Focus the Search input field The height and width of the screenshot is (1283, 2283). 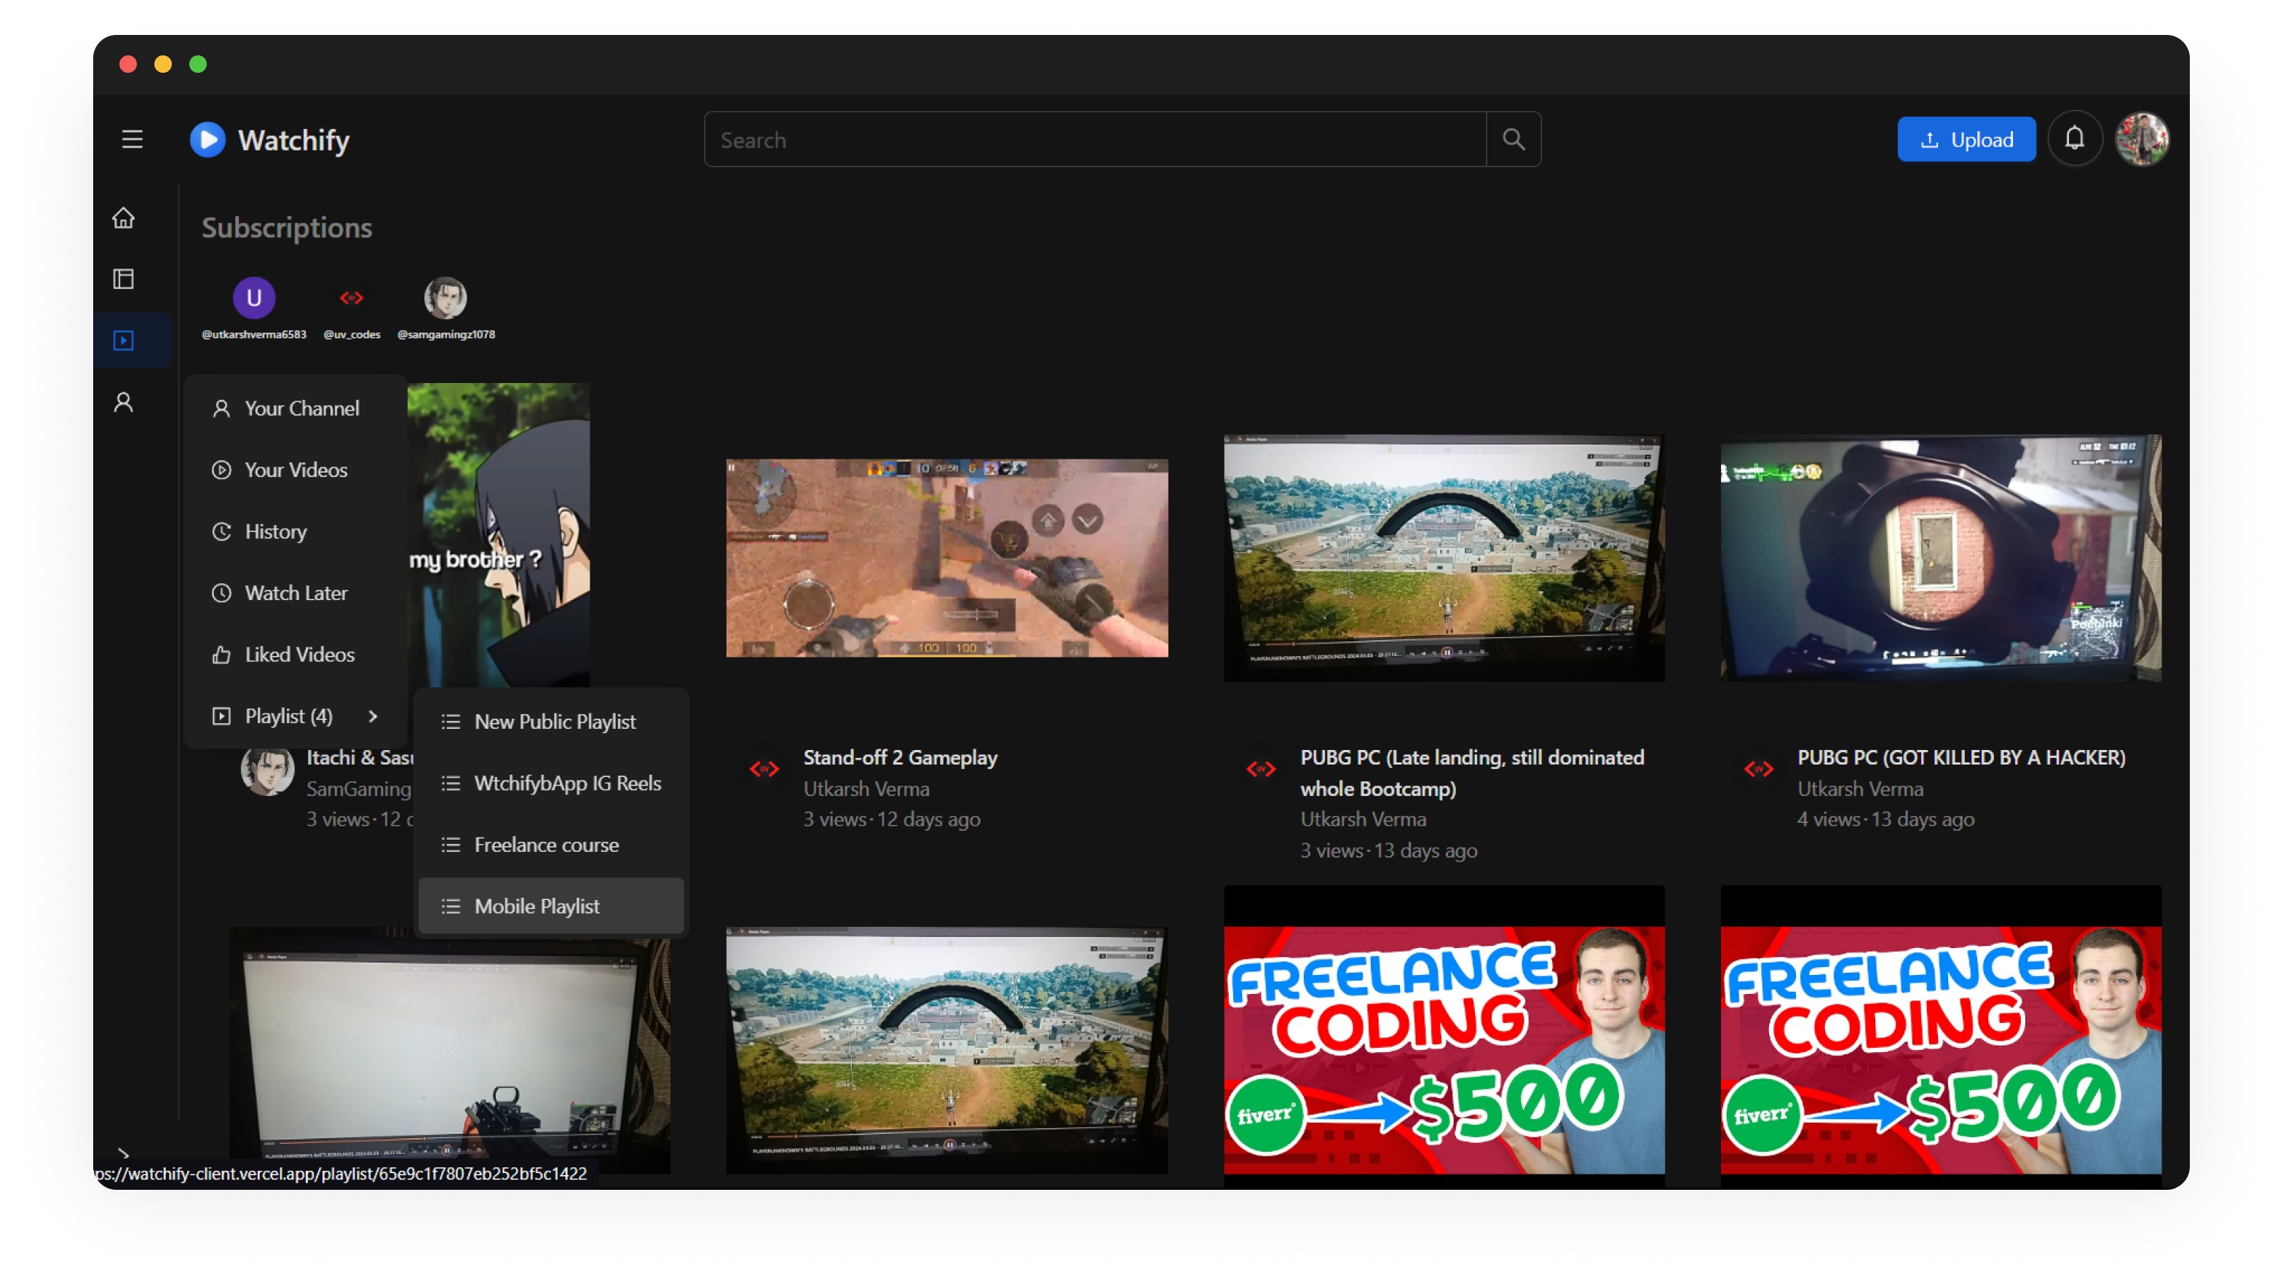click(1094, 139)
